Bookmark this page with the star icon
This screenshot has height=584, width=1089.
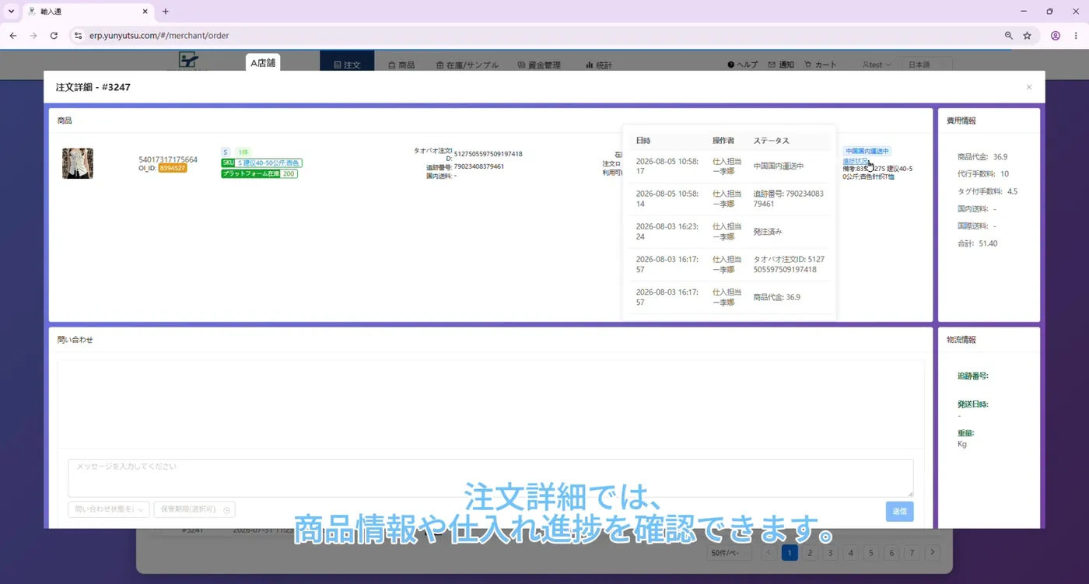pos(1027,36)
